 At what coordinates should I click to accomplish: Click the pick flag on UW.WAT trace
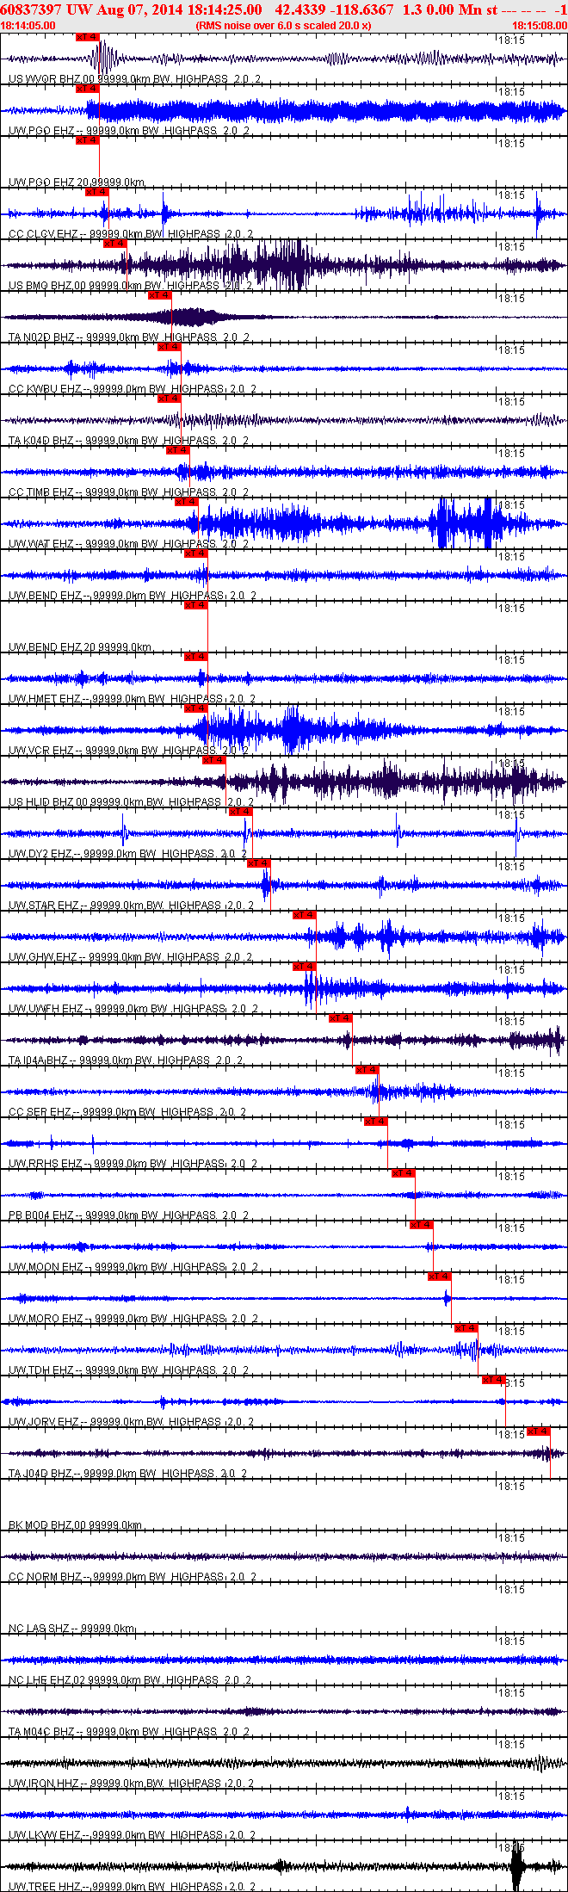[187, 502]
